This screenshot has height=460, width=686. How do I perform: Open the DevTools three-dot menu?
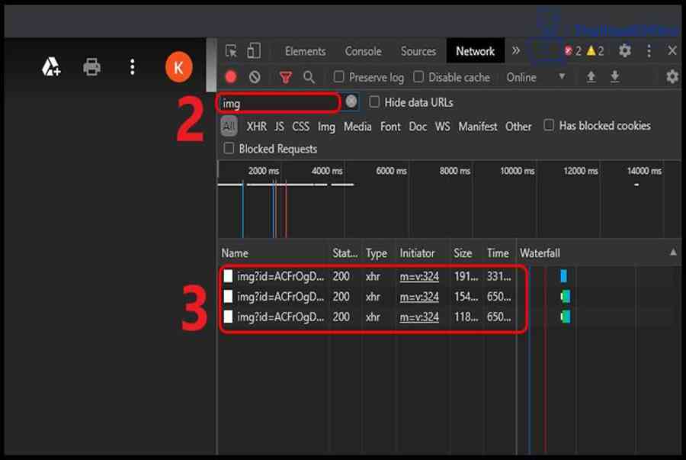pos(649,51)
